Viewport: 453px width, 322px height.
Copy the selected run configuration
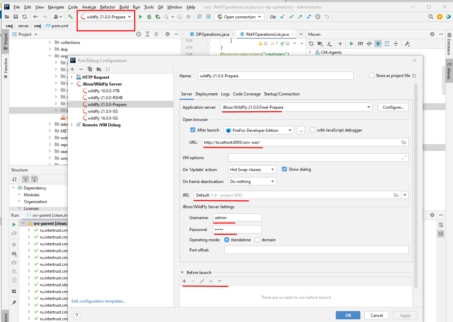point(90,69)
